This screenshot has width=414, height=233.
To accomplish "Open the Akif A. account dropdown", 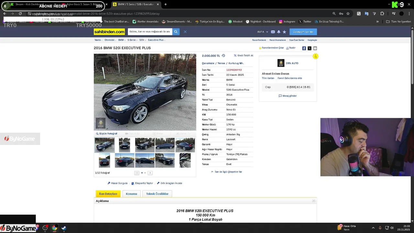I will click(263, 32).
